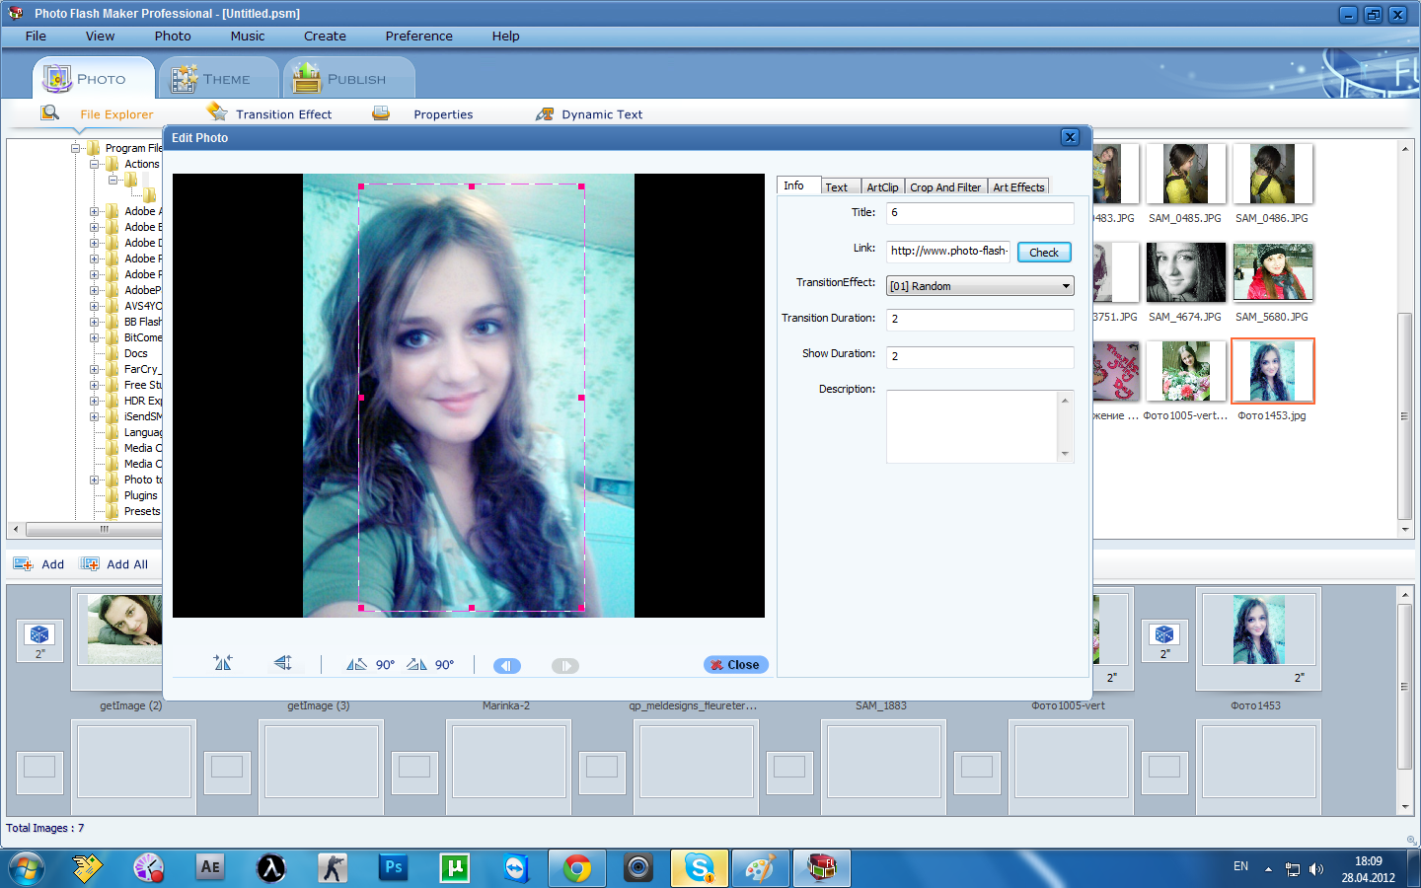Open the View menu
Viewport: 1421px width, 888px height.
(100, 37)
